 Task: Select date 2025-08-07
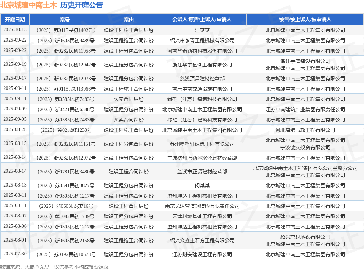15,216
